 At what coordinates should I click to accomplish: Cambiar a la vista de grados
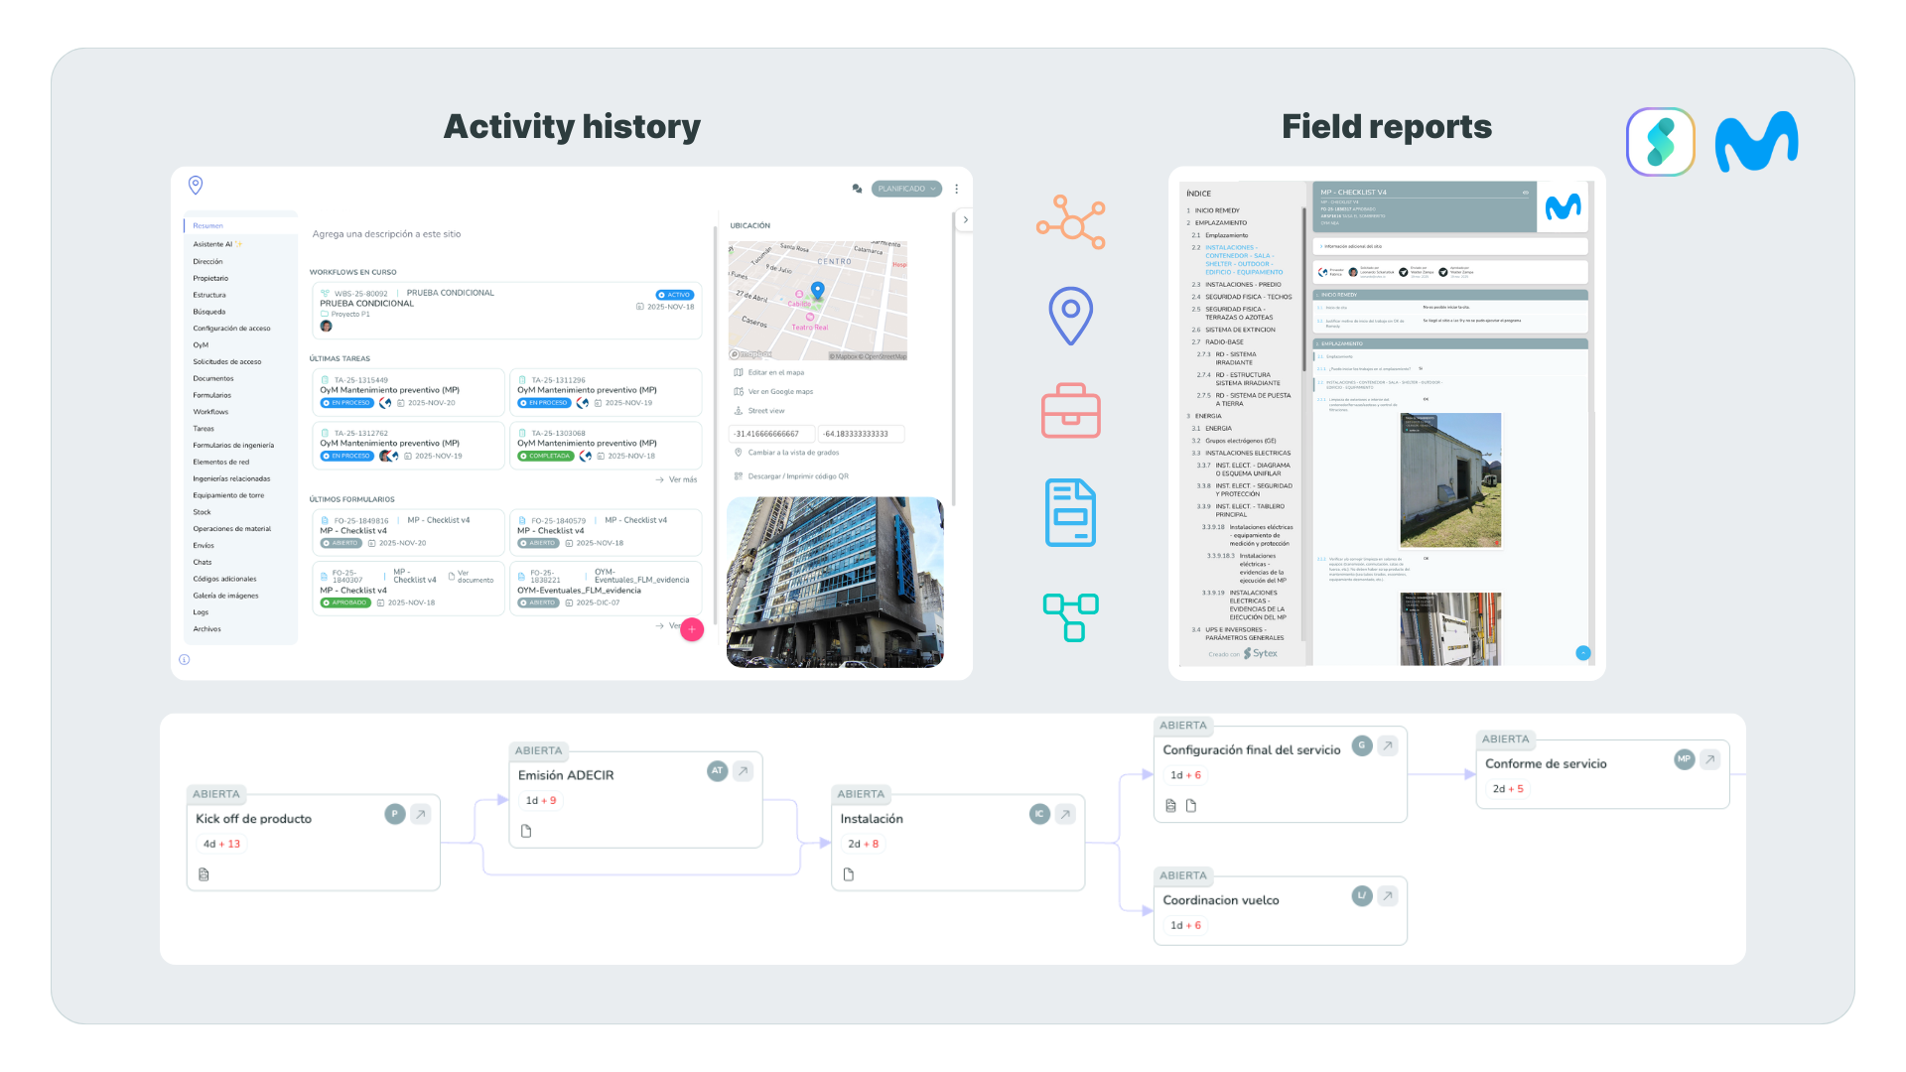[792, 453]
